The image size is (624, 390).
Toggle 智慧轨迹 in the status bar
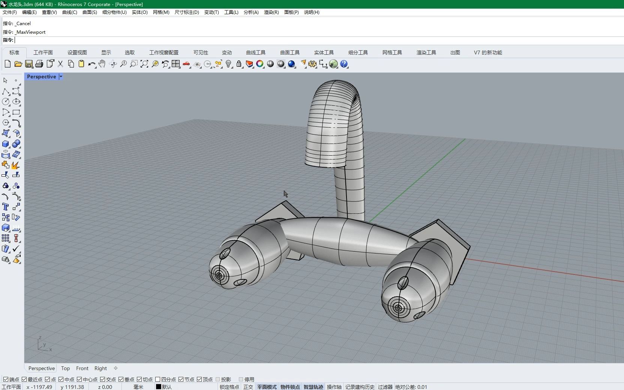coord(313,387)
